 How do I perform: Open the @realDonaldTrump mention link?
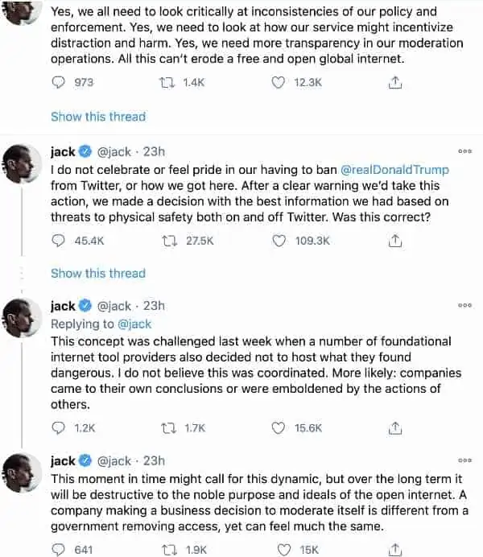pyautogui.click(x=394, y=170)
